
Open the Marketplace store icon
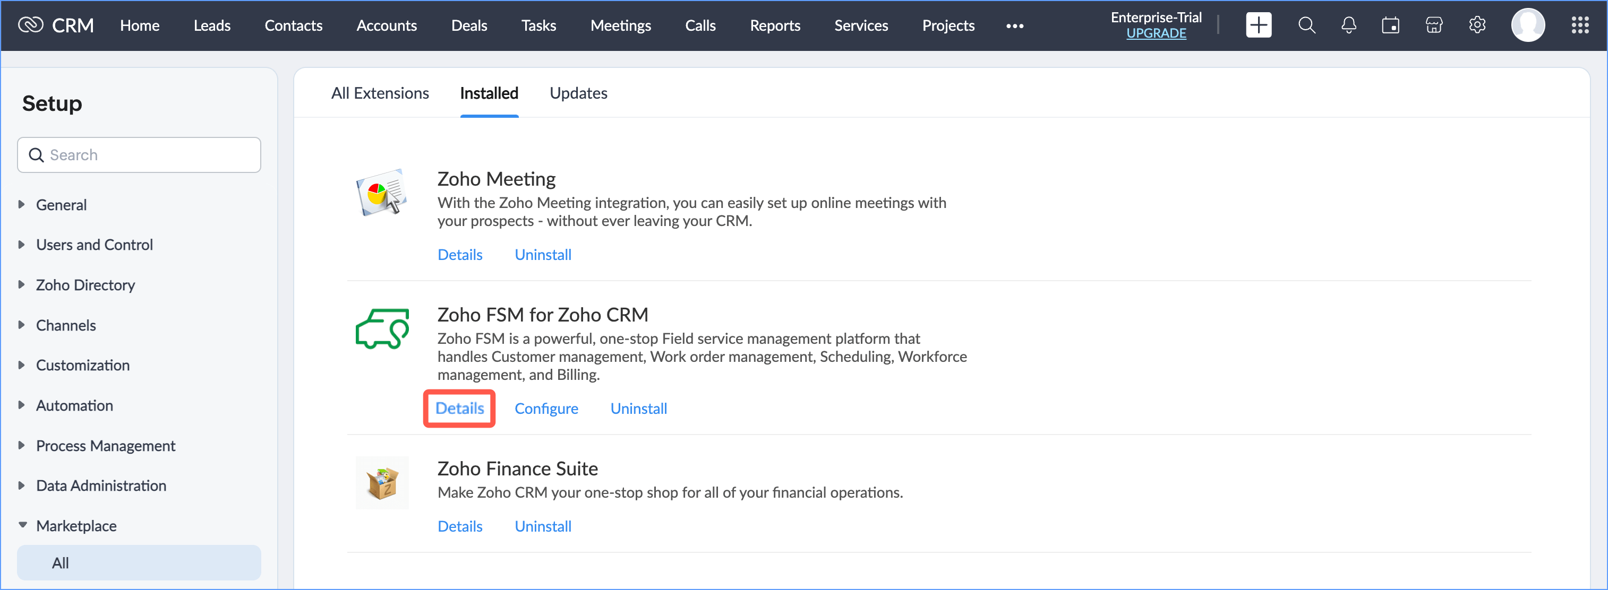(1434, 25)
